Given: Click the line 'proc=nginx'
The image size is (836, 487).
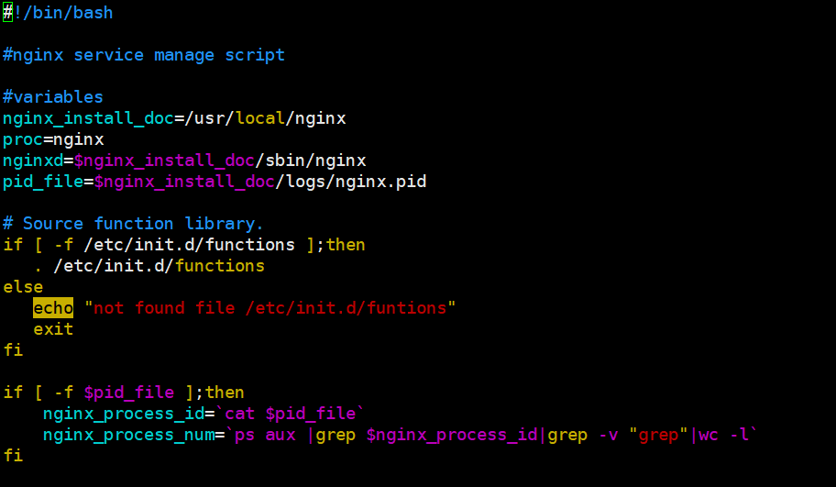Looking at the screenshot, I should pyautogui.click(x=53, y=139).
